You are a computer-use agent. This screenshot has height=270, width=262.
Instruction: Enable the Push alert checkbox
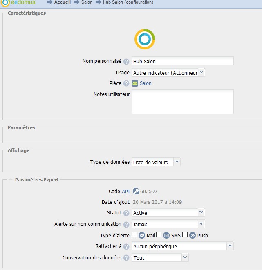tap(185, 235)
